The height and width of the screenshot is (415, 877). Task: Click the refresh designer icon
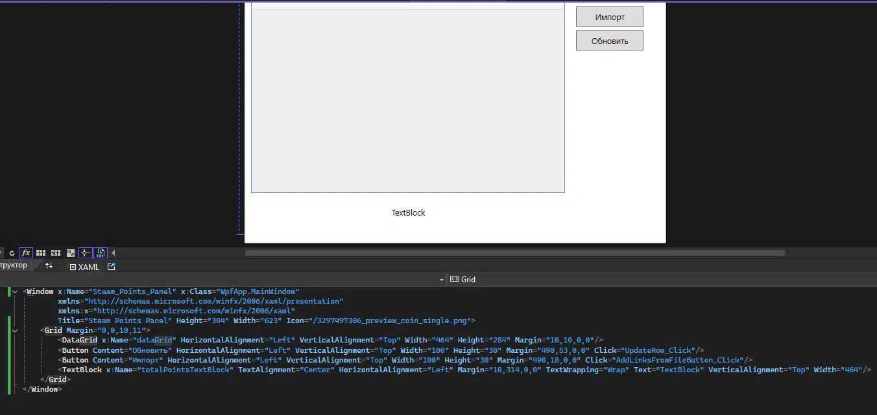[x=11, y=253]
